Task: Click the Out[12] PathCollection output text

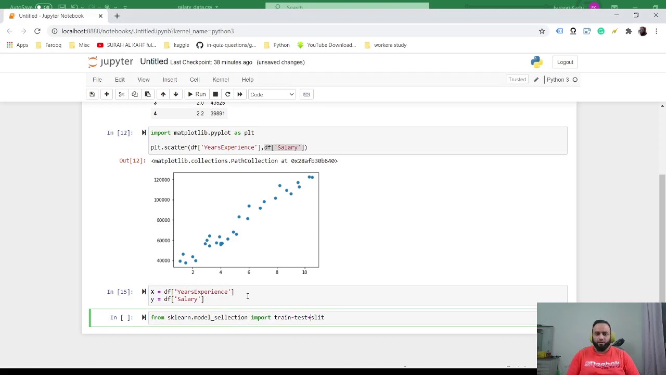Action: [244, 161]
